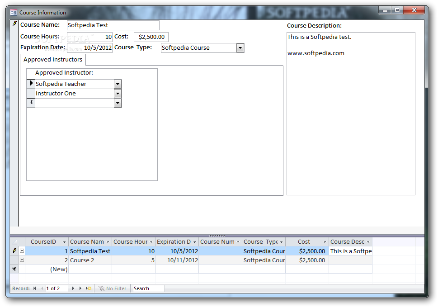
Task: Open the blank new instructor dropdown
Action: 118,104
